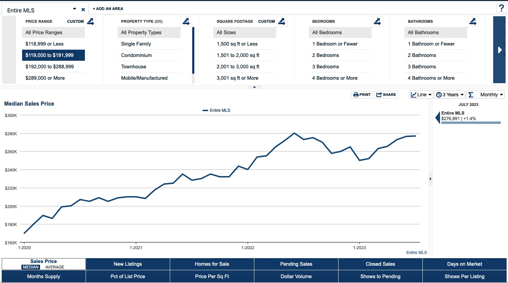508x283 pixels.
Task: Expand the 3 Years time range dropdown
Action: [x=450, y=95]
